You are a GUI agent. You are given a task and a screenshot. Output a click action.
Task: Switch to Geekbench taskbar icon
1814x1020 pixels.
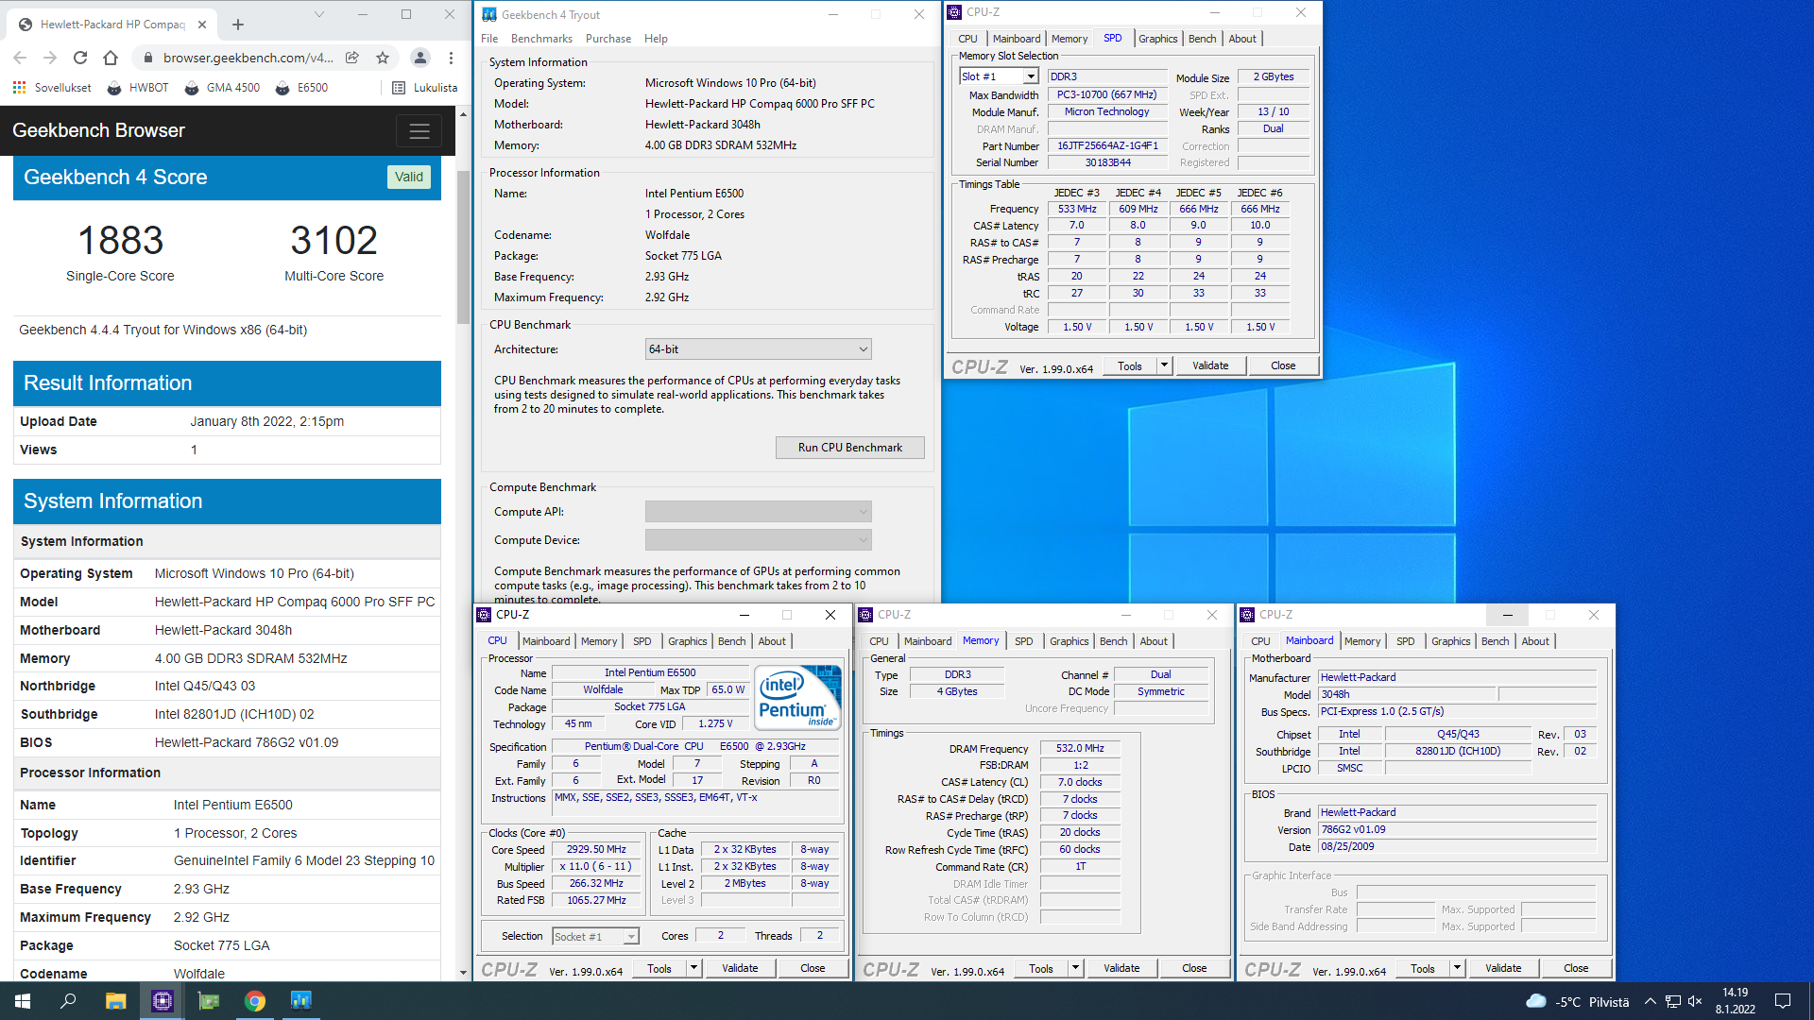(x=301, y=1001)
